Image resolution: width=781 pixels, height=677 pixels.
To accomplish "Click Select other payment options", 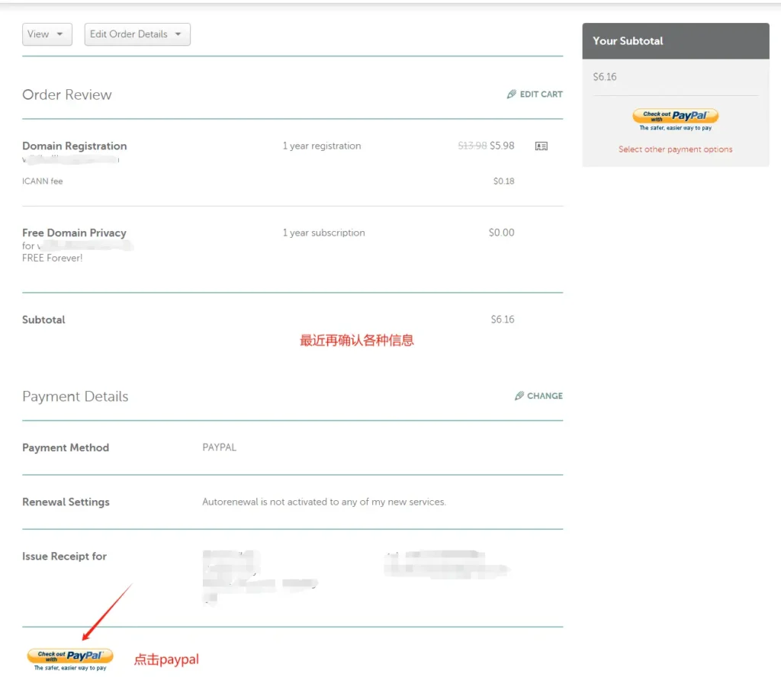I will point(675,149).
